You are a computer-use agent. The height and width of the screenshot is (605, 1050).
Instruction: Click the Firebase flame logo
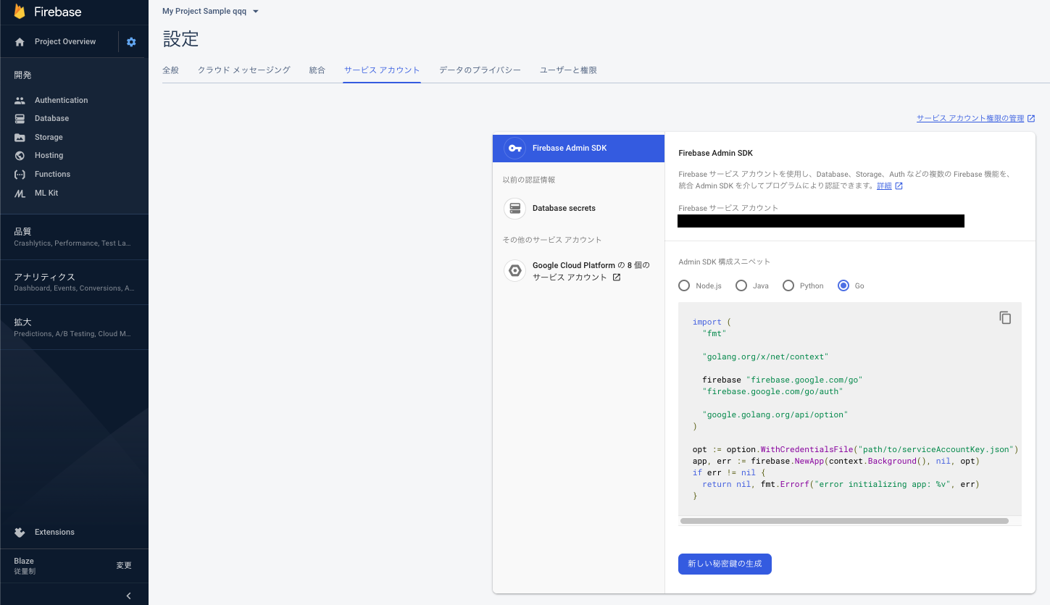pos(20,12)
